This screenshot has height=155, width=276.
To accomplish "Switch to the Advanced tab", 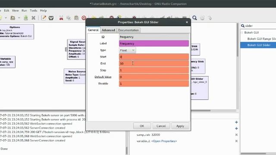I will (x=108, y=30).
